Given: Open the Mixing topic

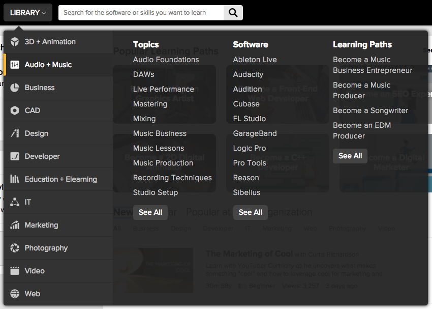Looking at the screenshot, I should [144, 119].
